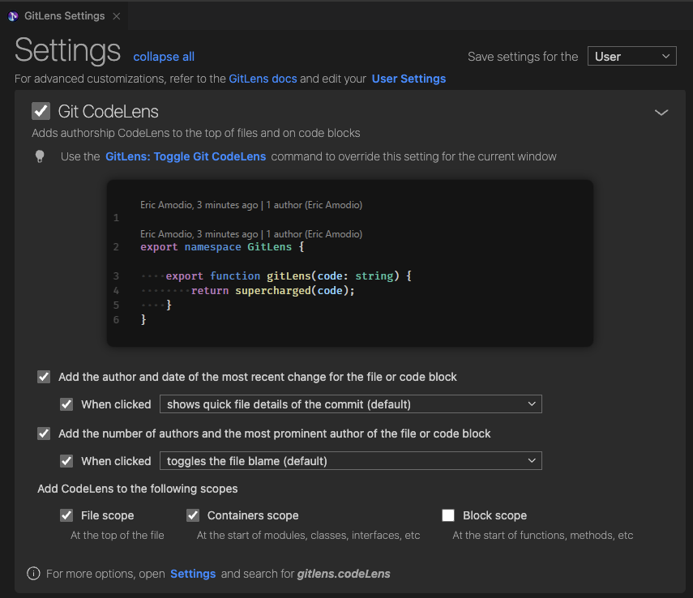Open the User Settings link
Screen dimensions: 693x598
(409, 79)
